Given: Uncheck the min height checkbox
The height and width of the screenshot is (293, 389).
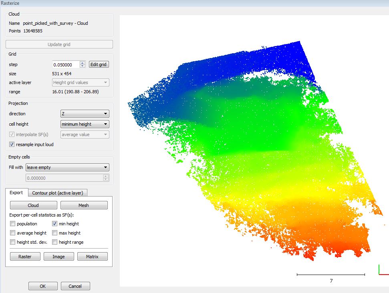Looking at the screenshot, I should point(55,224).
